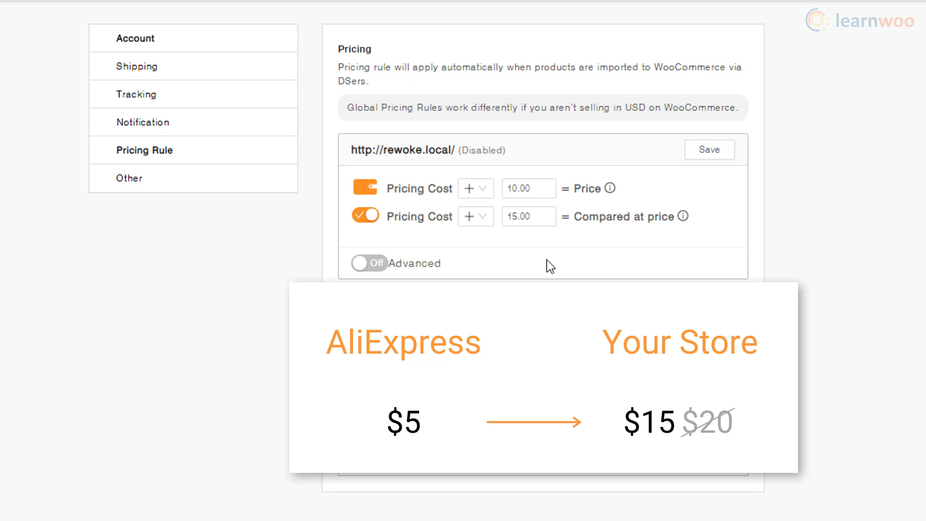
Task: Select the http://rewoke.local/ store URL text
Action: (403, 150)
